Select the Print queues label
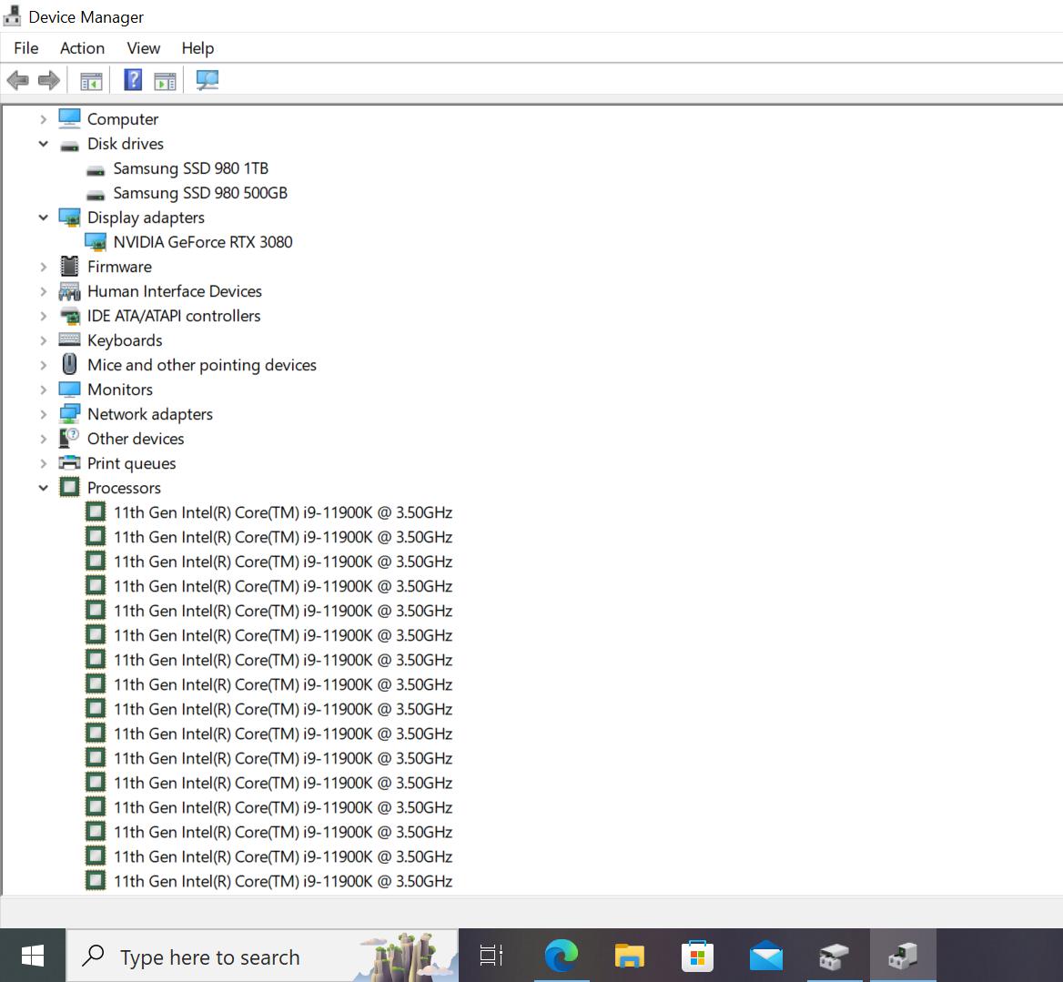This screenshot has height=982, width=1063. [x=132, y=463]
